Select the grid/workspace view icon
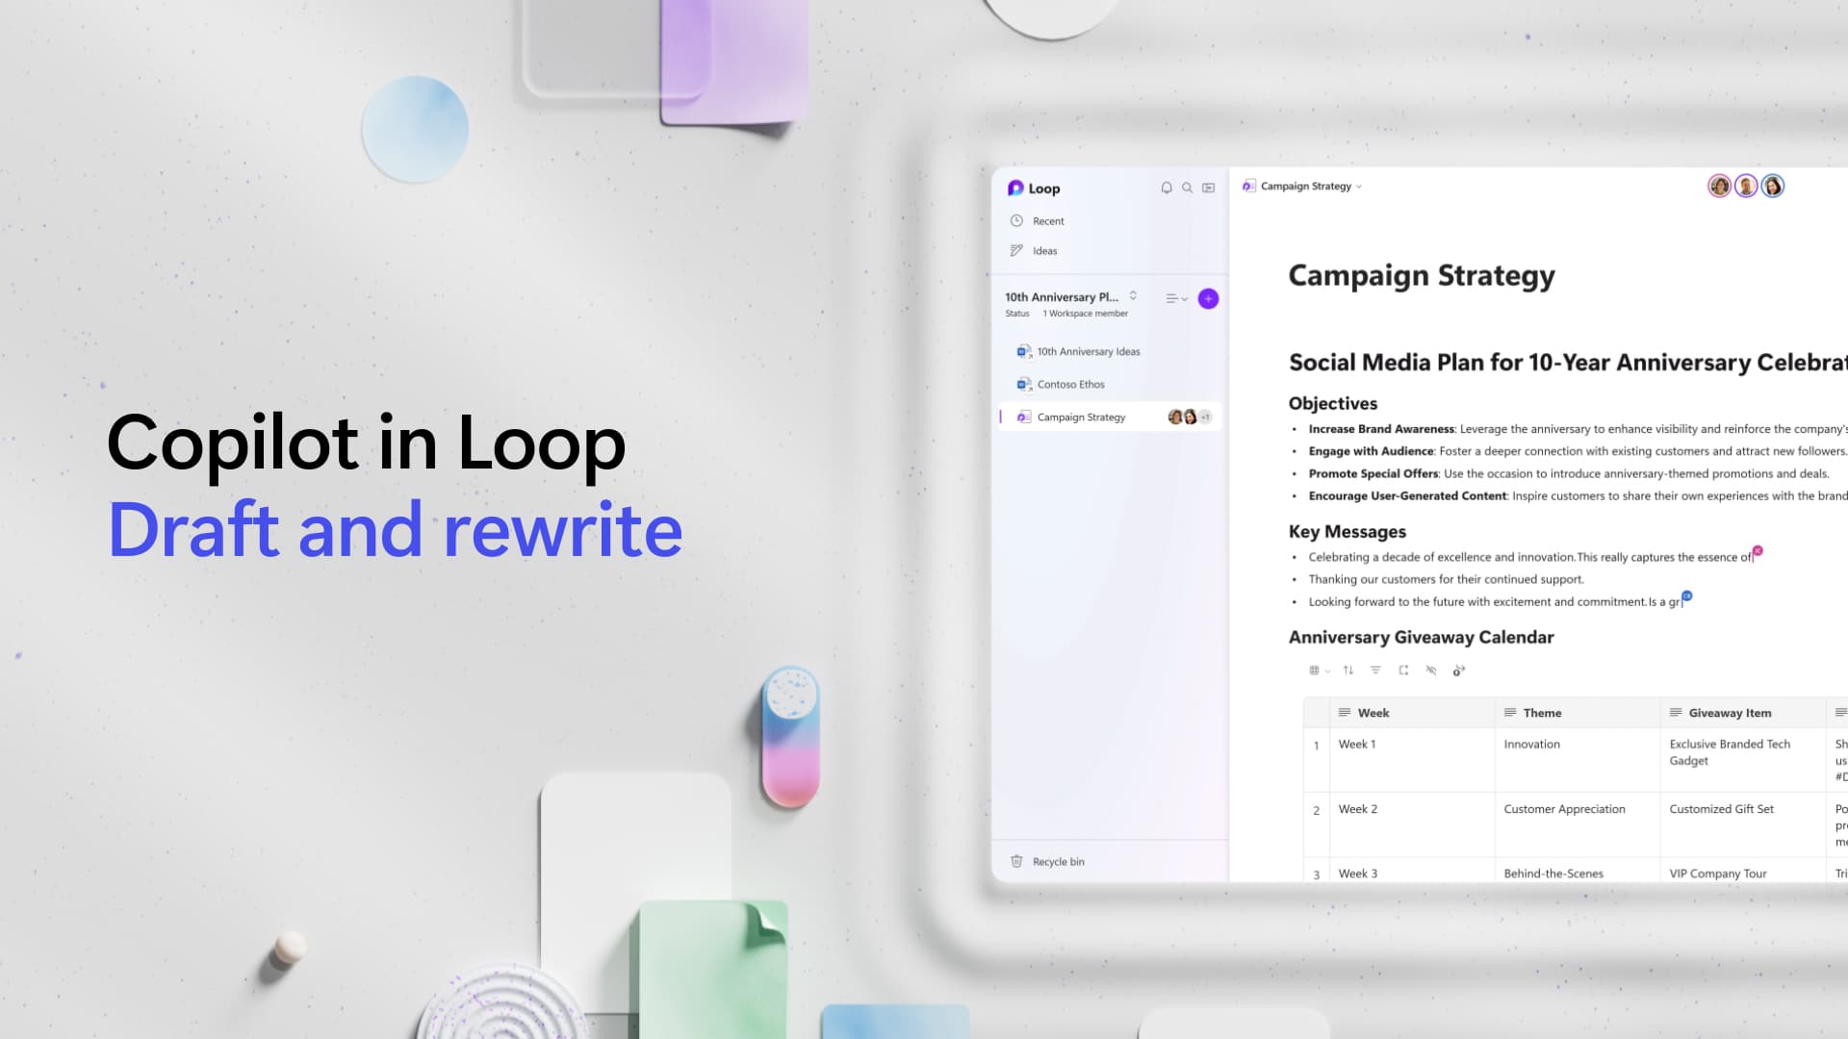Viewport: 1848px width, 1039px height. pyautogui.click(x=1208, y=188)
